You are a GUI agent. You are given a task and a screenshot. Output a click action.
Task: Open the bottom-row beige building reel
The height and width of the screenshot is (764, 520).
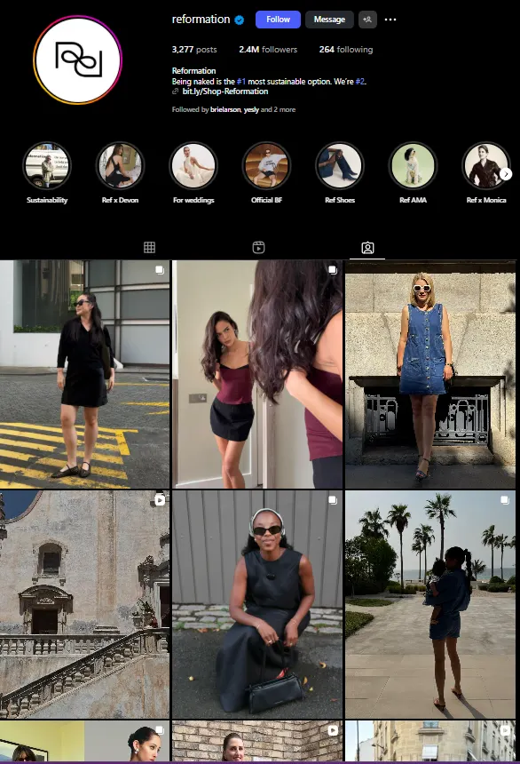pyautogui.click(x=430, y=741)
